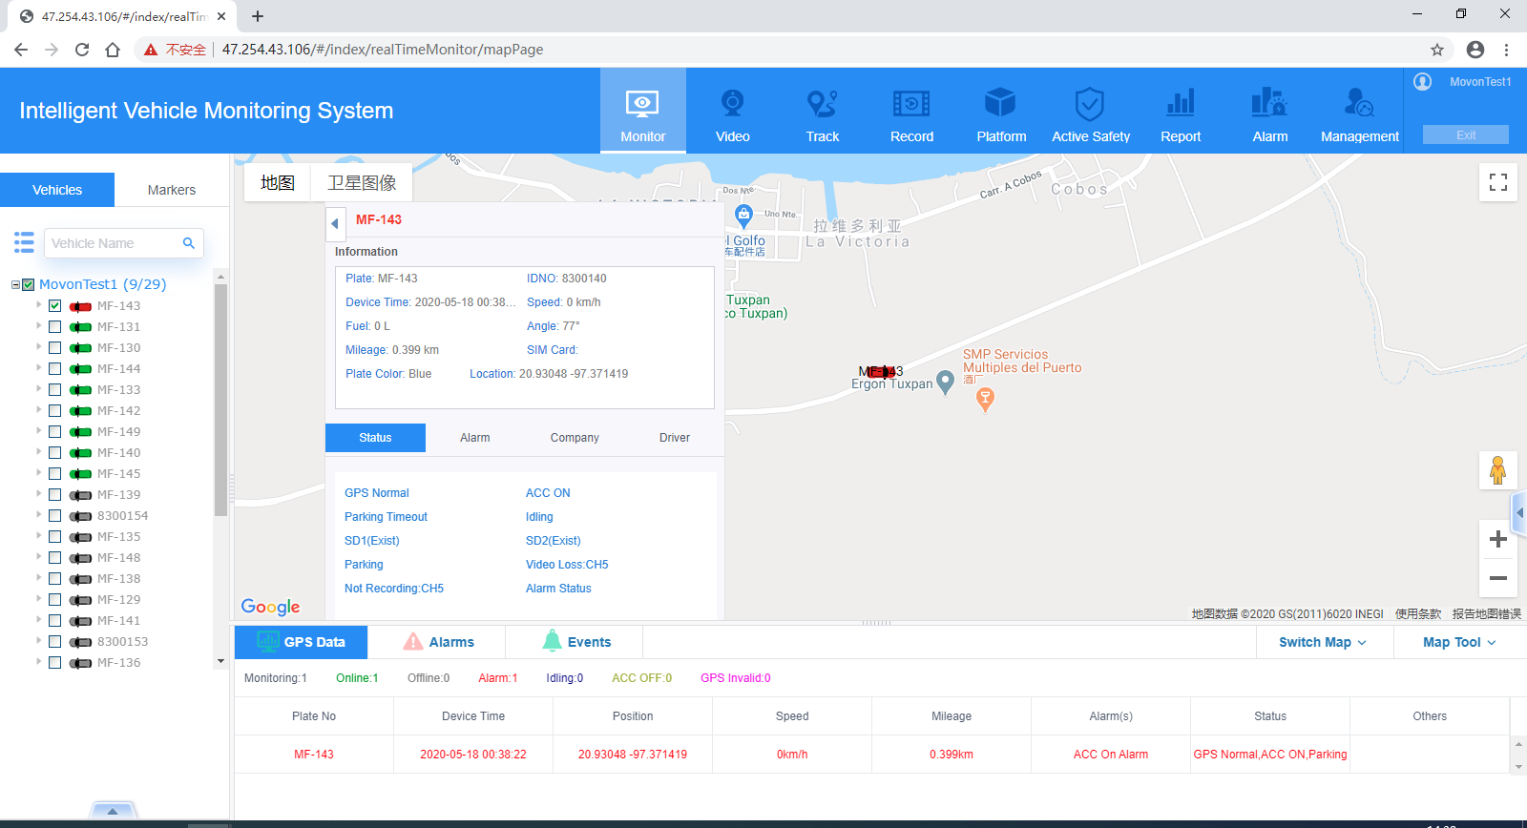Open the Alarms tab in bottom panel
The height and width of the screenshot is (828, 1527).
[438, 642]
